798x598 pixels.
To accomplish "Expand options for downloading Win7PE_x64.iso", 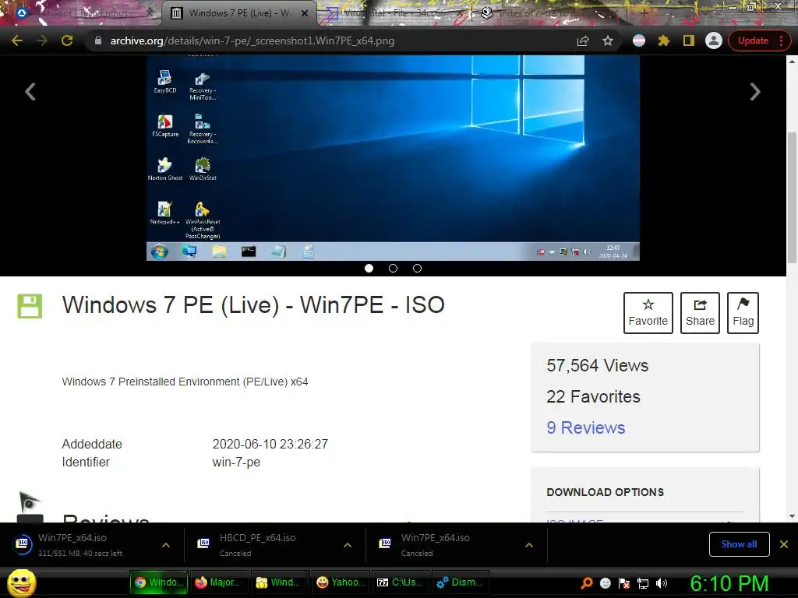I will [166, 545].
